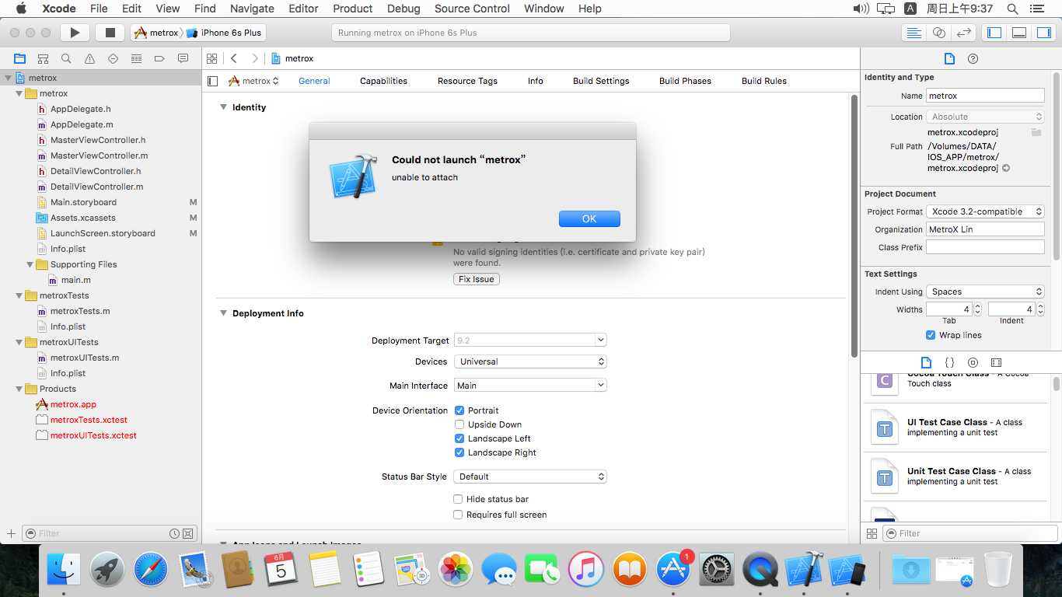The image size is (1062, 597).
Task: Open the Resource Tags tab
Action: click(467, 81)
